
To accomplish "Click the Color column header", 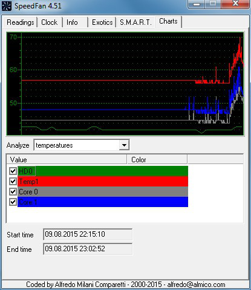I will (157, 160).
